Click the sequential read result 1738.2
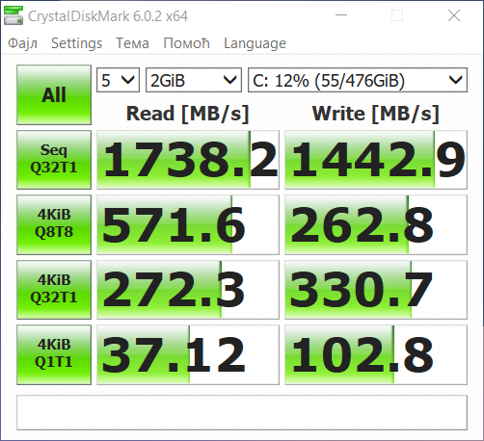The width and height of the screenshot is (484, 441). [188, 160]
